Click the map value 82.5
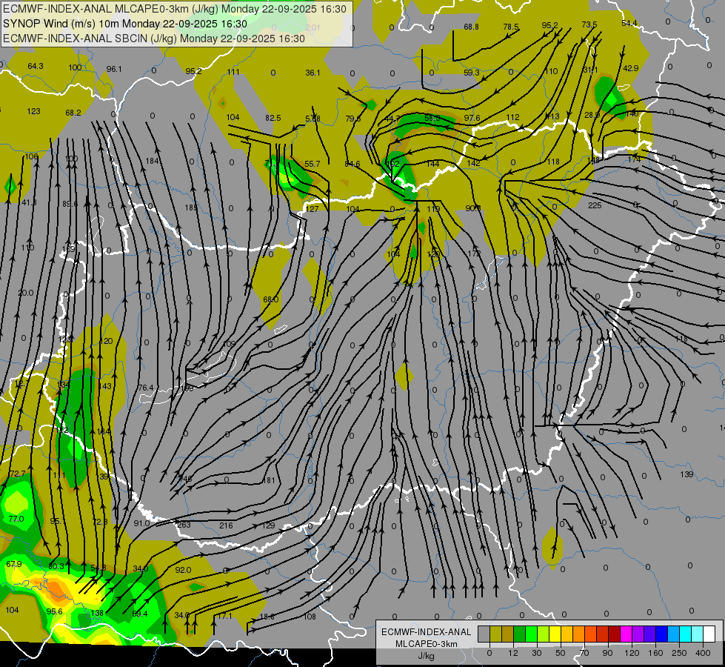Image resolution: width=725 pixels, height=667 pixels. click(x=273, y=118)
